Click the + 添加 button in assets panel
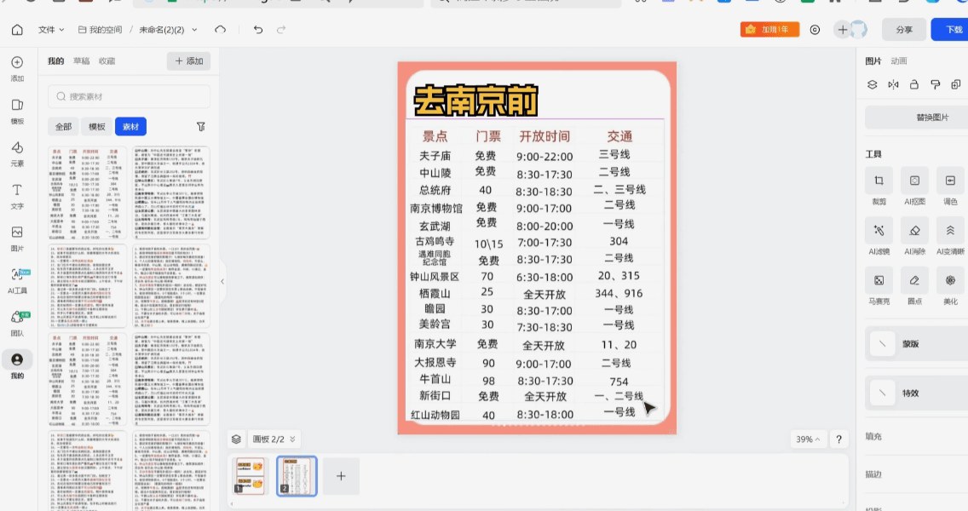 [189, 61]
